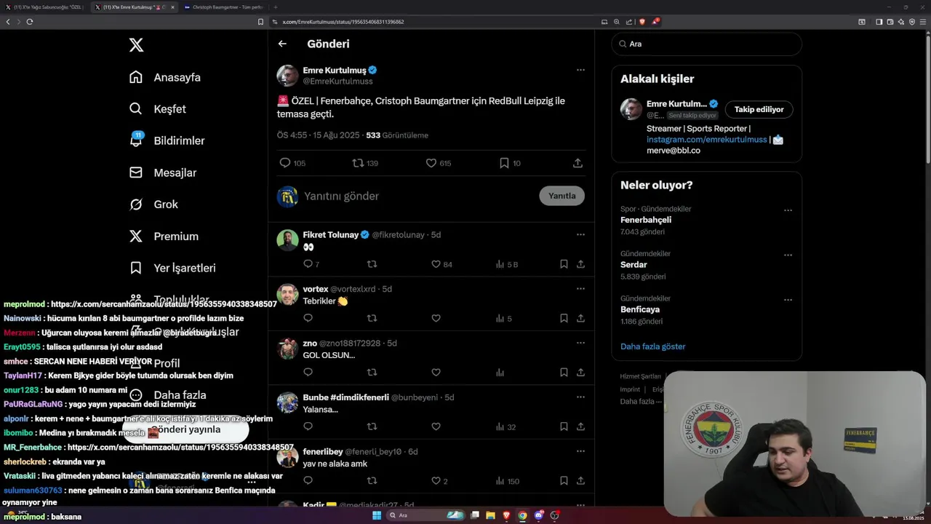The height and width of the screenshot is (524, 931).
Task: Share vortex's reply
Action: coord(580,318)
